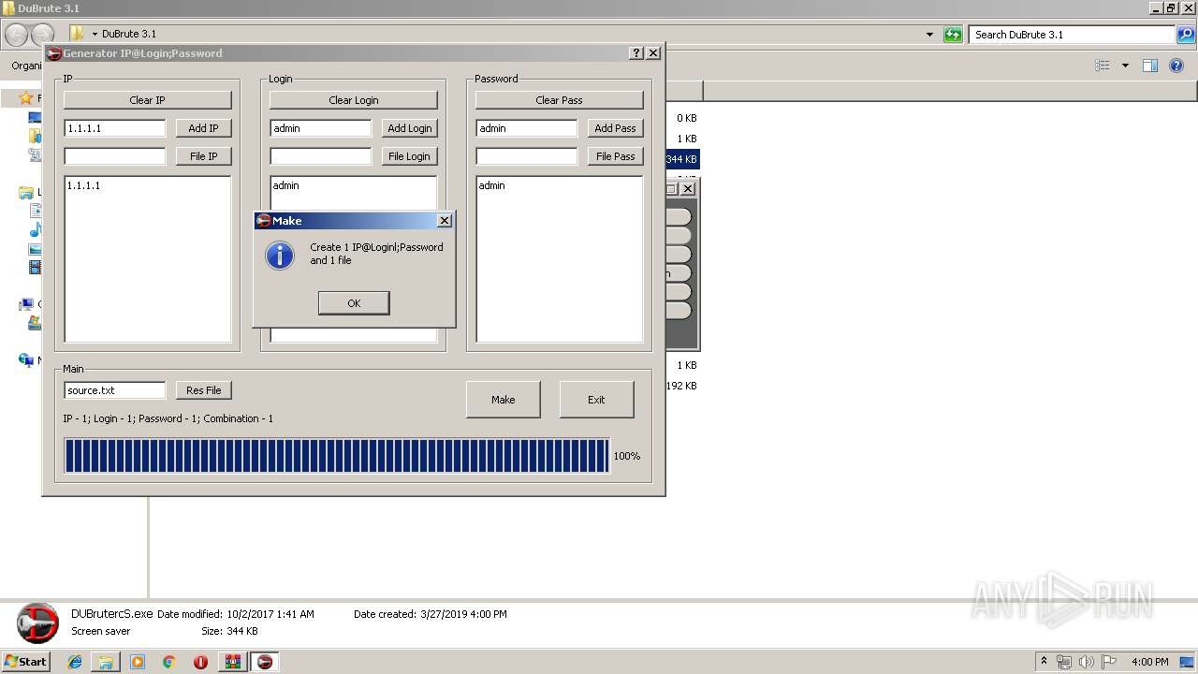Click the volume speaker tray icon
Image resolution: width=1198 pixels, height=674 pixels.
coord(1087,662)
